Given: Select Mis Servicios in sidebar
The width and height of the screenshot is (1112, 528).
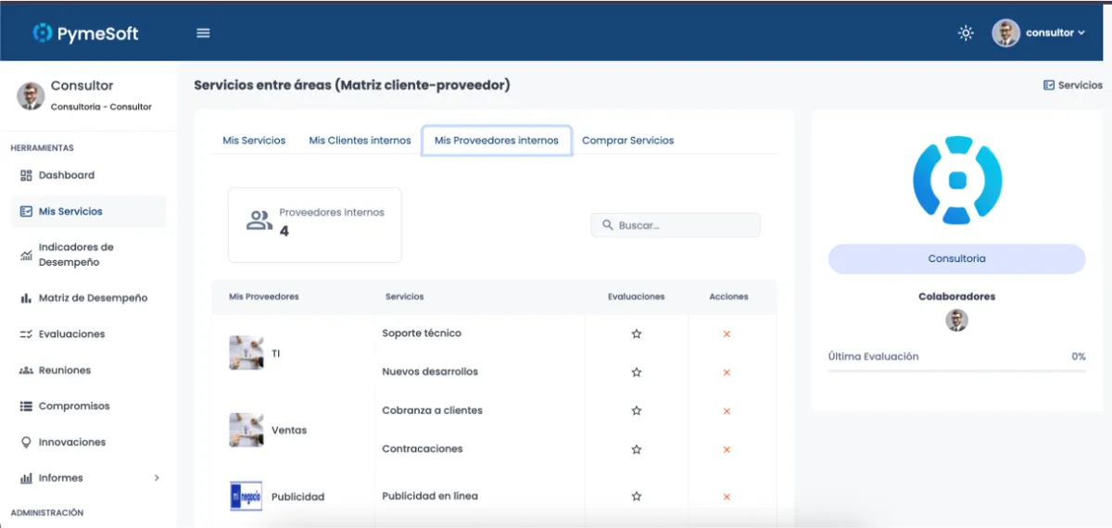Looking at the screenshot, I should [x=88, y=211].
